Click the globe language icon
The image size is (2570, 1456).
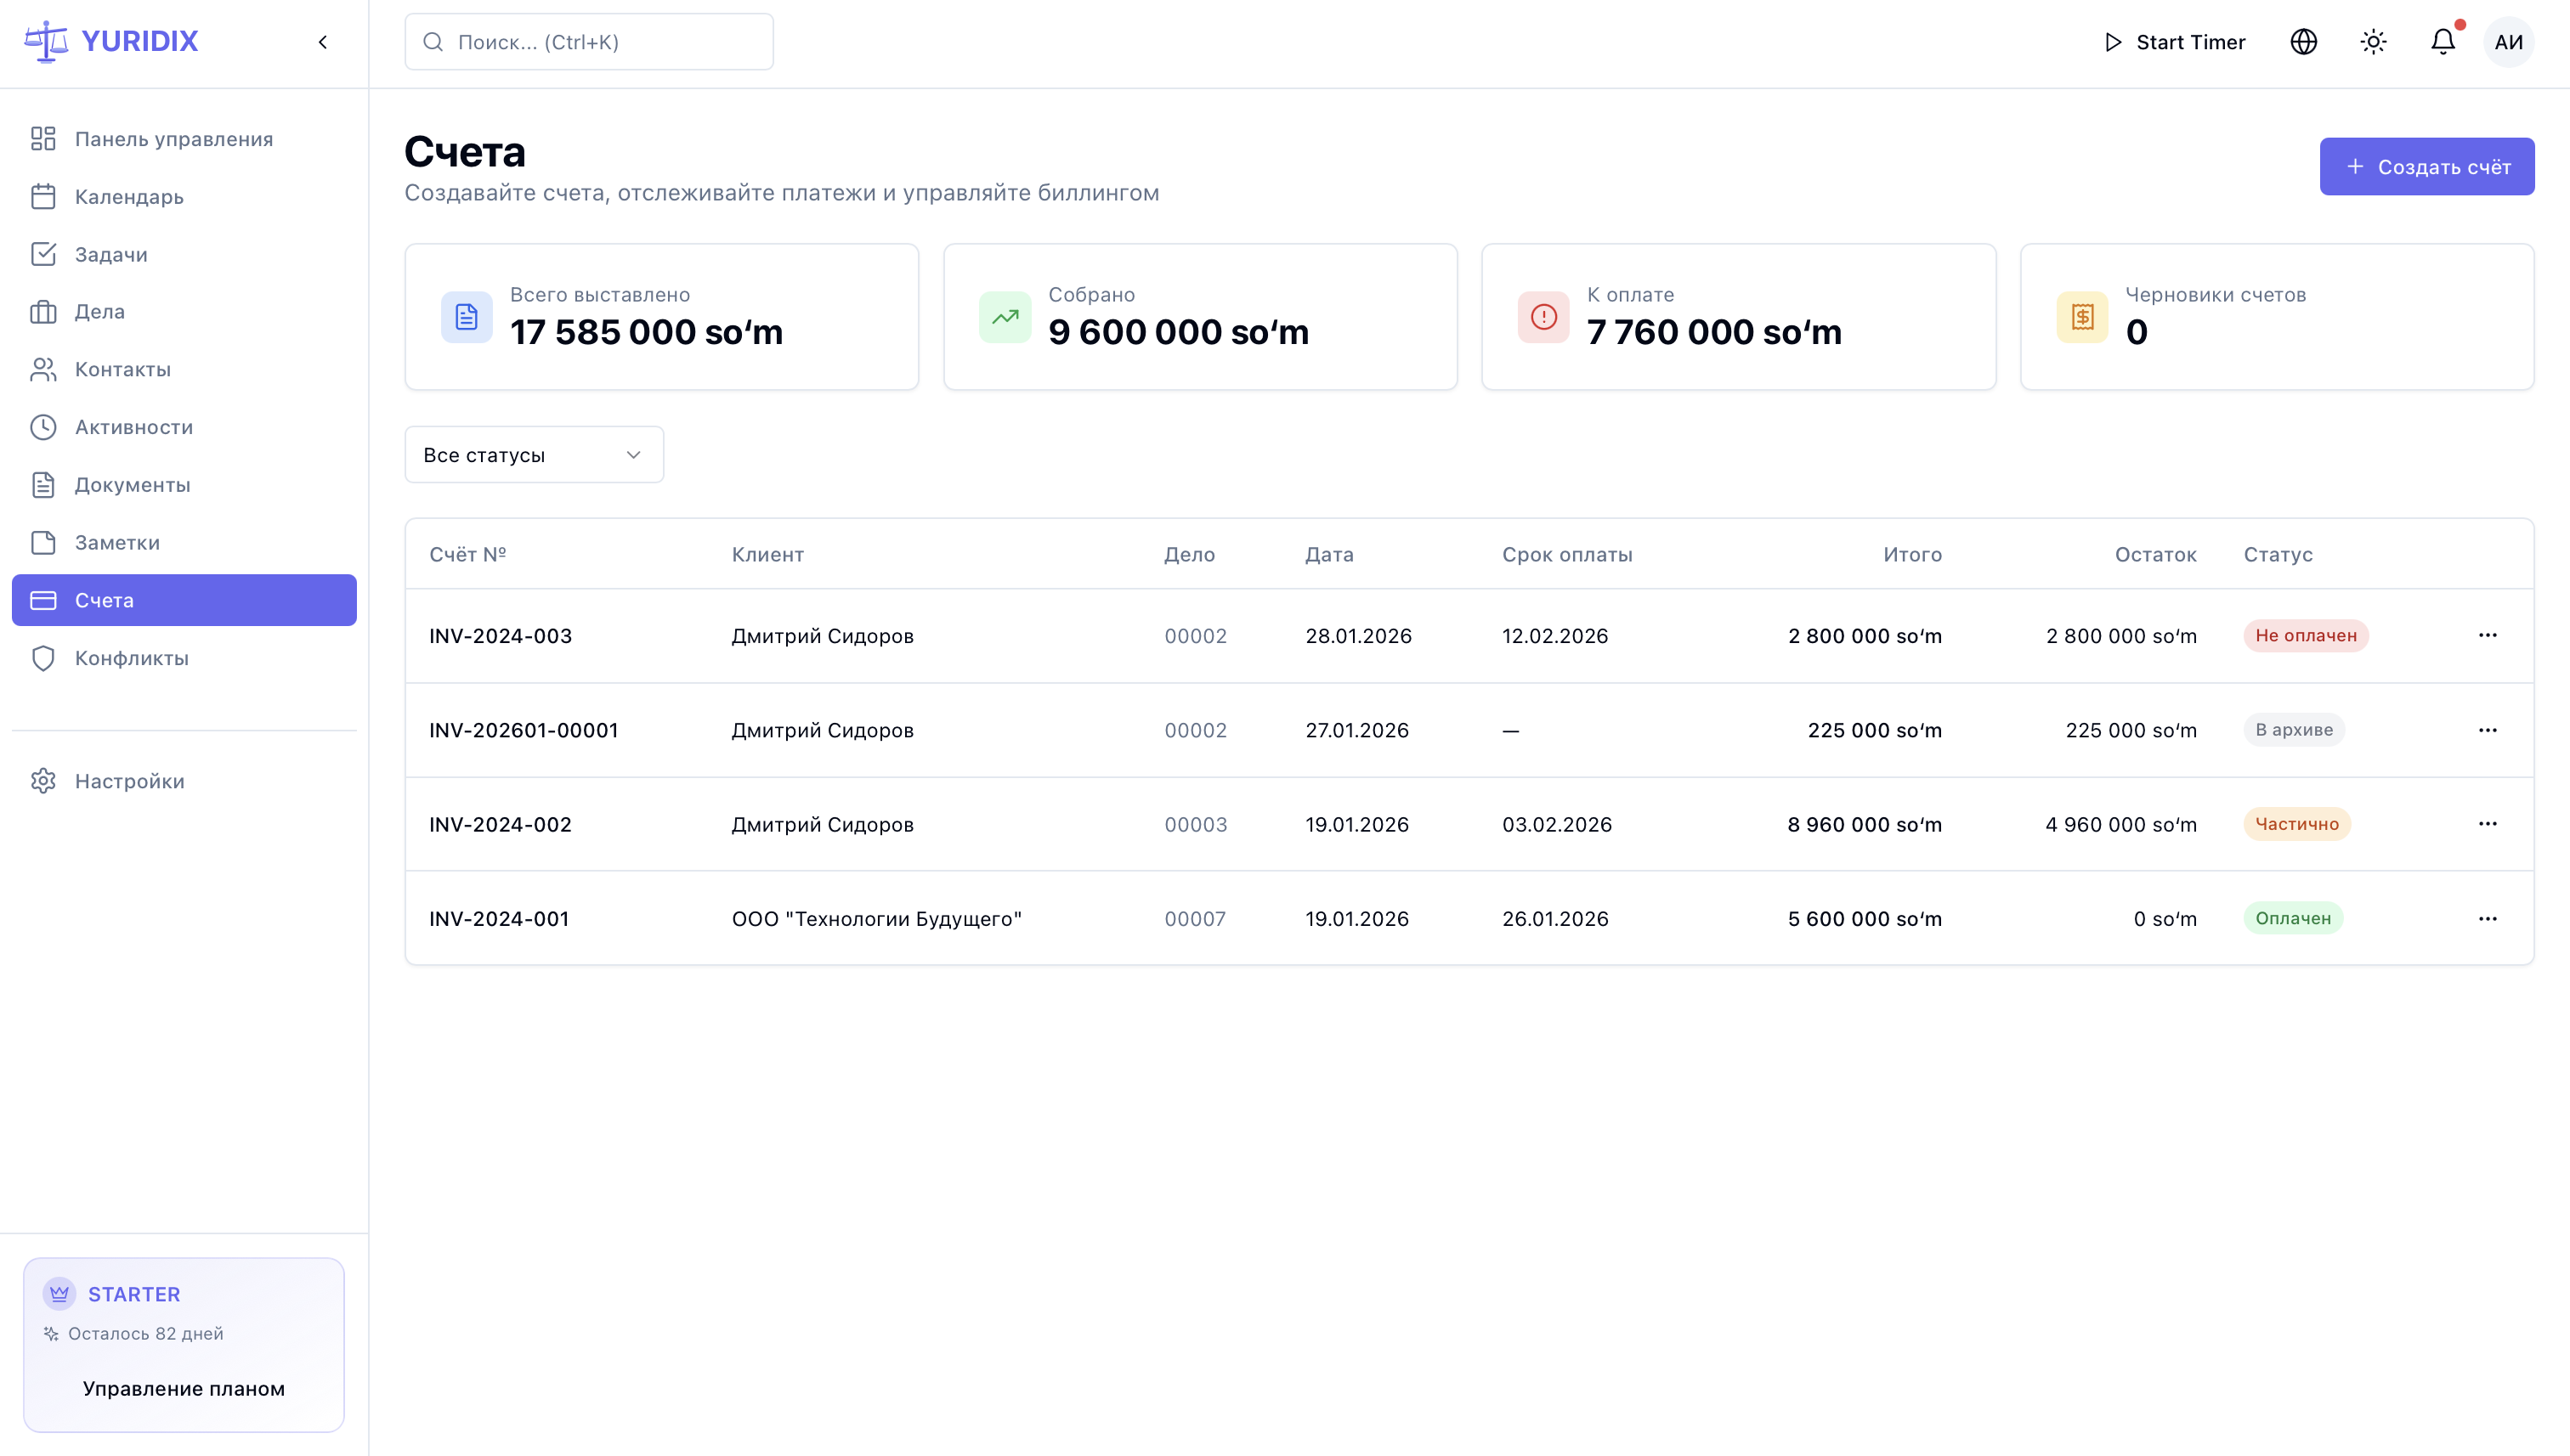tap(2303, 42)
